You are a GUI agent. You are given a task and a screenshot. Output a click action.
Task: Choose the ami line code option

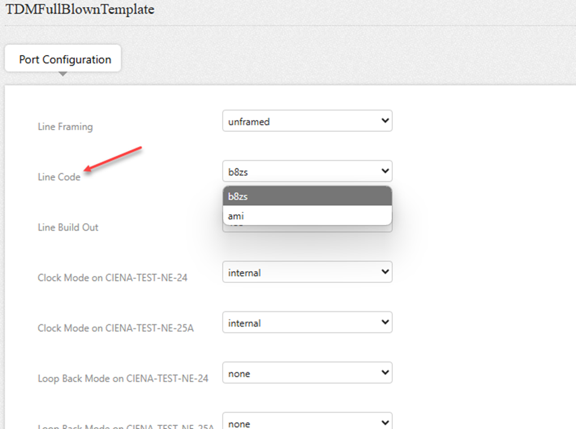[x=307, y=215]
